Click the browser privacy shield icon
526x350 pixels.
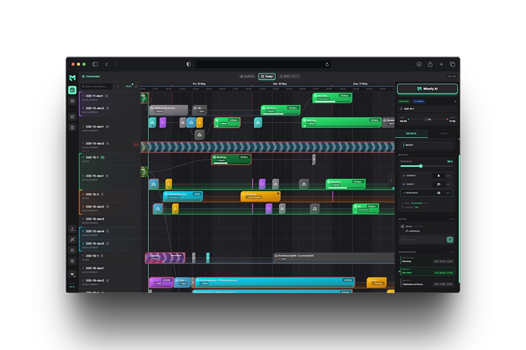point(189,64)
